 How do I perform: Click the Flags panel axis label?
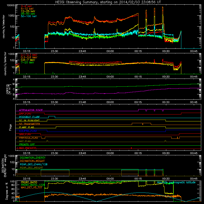(10, 127)
